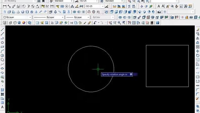The width and height of the screenshot is (200, 113).
Task: Select the Ellipse draw tool
Action: point(2,68)
